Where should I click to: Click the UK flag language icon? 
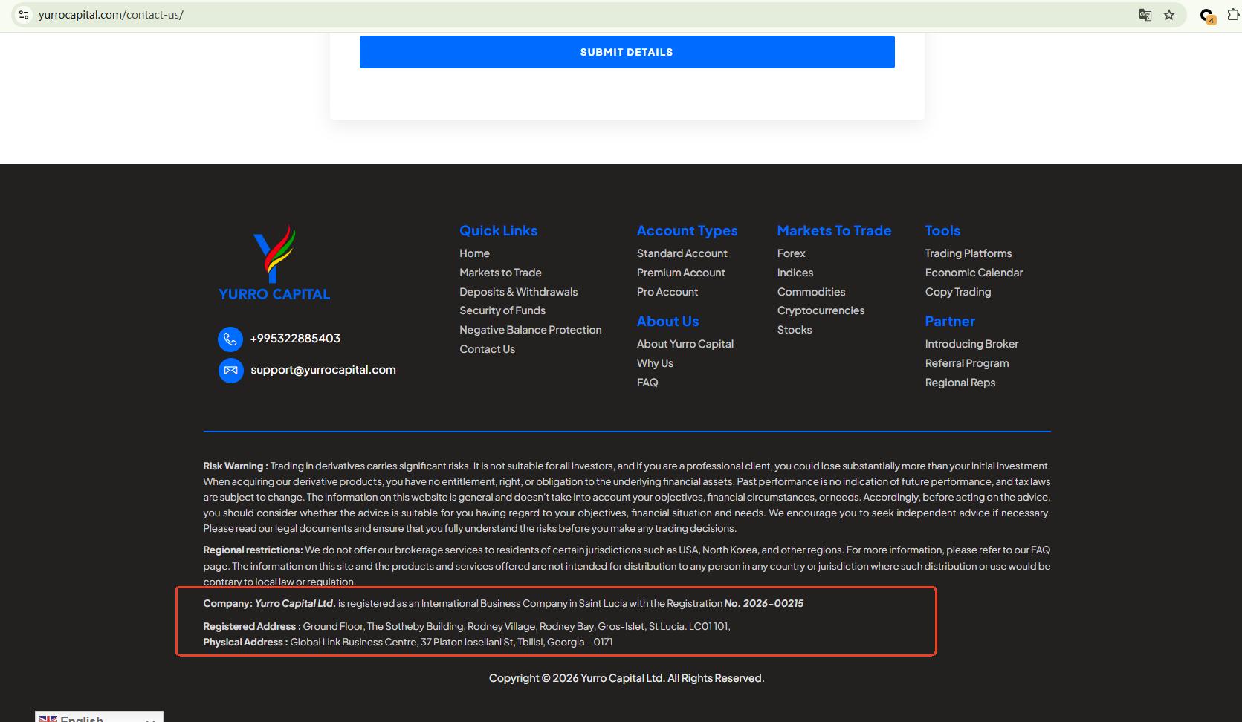coord(48,718)
